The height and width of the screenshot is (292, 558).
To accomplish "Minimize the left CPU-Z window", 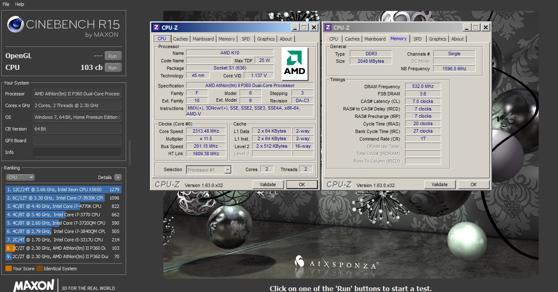I will click(x=295, y=27).
